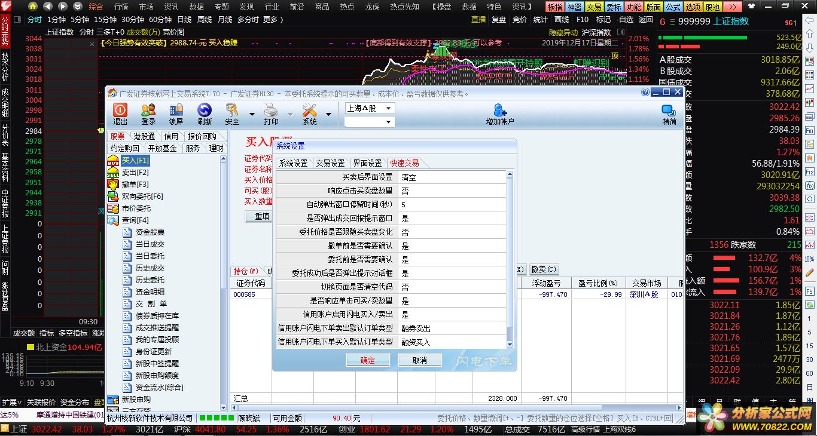This screenshot has height=436, width=817.
Task: Open 历史委托 query item
Action: point(150,280)
